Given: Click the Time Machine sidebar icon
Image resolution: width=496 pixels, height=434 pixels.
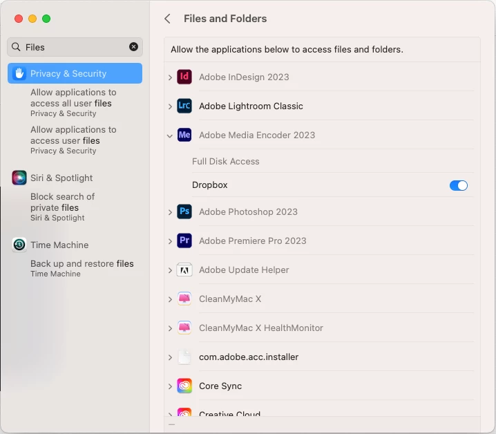Looking at the screenshot, I should click(x=19, y=245).
